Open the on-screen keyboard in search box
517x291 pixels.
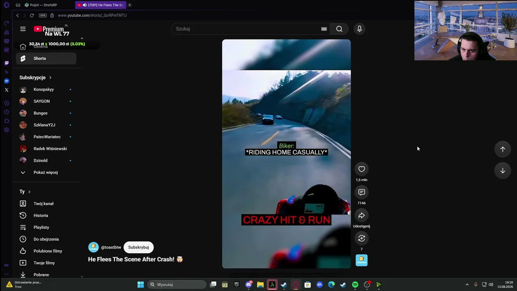point(324,29)
